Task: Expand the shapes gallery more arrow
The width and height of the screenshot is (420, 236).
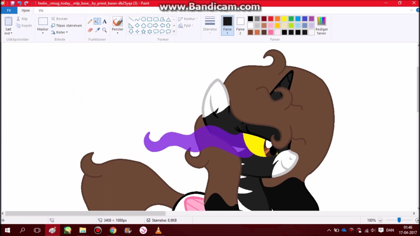Action: 174,32
